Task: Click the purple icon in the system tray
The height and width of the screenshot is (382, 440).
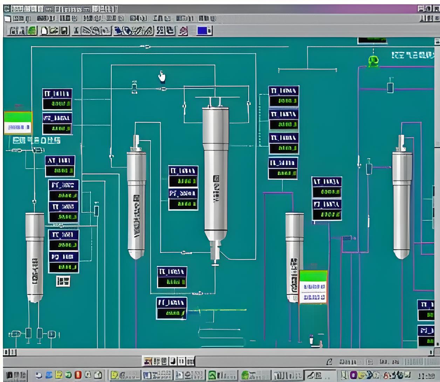Action: [353, 375]
